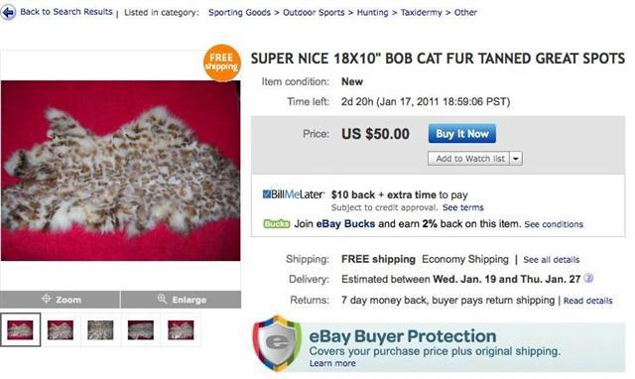635x379 pixels.
Task: Expand the Add to Watch list dropdown arrow
Action: tap(516, 159)
